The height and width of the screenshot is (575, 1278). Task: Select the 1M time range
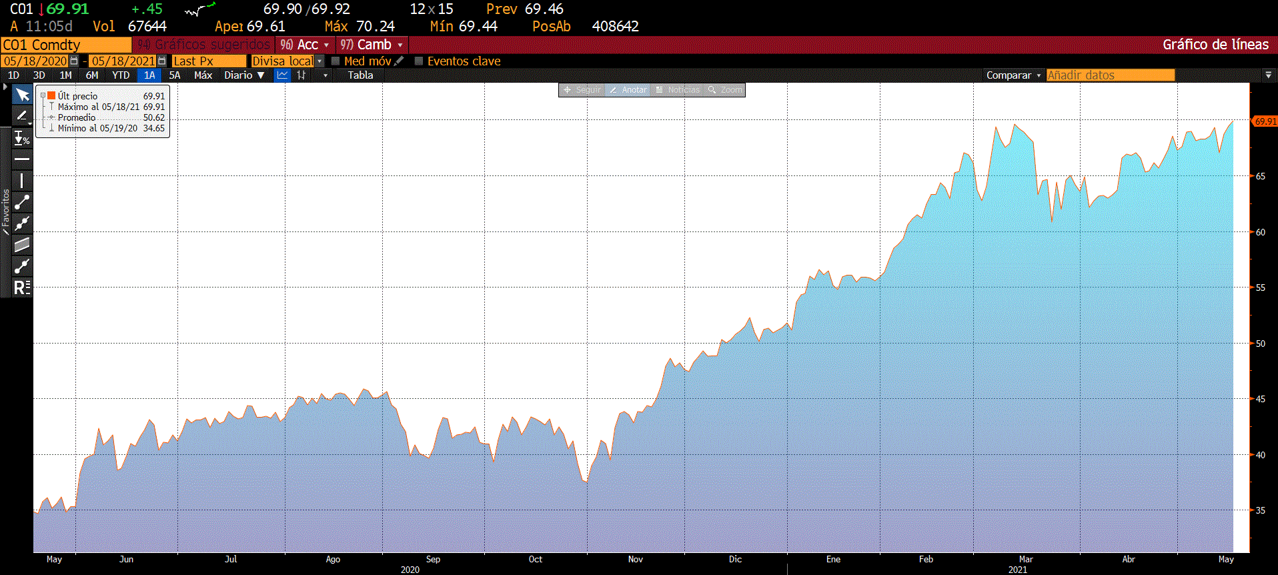click(65, 75)
